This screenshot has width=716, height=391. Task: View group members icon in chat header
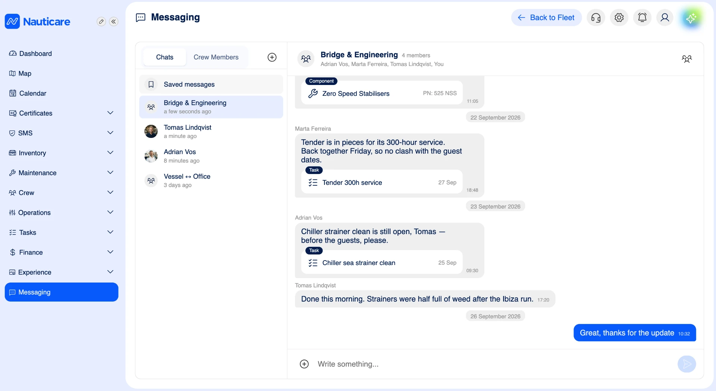click(687, 59)
